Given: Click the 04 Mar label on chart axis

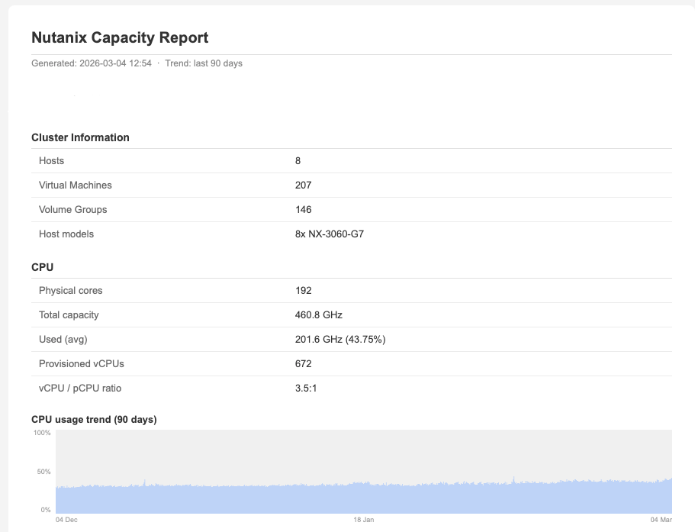Looking at the screenshot, I should [x=661, y=520].
